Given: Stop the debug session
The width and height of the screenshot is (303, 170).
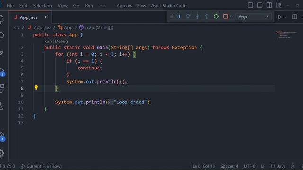Looking at the screenshot, I should [225, 17].
